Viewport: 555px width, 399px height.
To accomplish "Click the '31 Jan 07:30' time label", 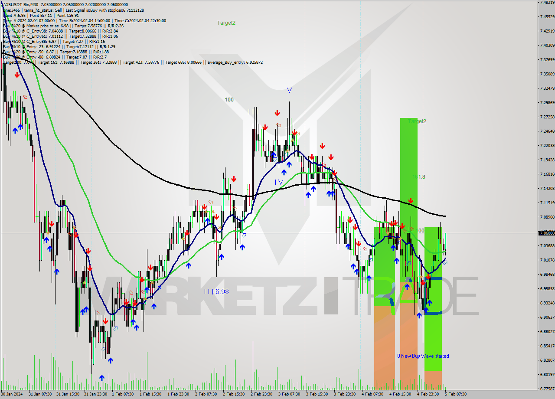I will point(40,394).
